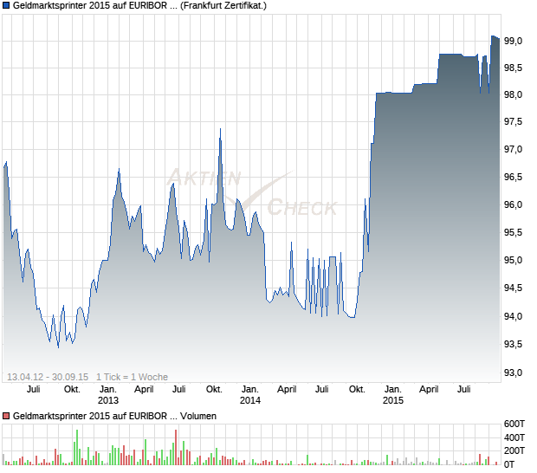537x473 pixels.
Task: Click the Geldmarktsprinter Volumen legend label
Action: click(114, 416)
